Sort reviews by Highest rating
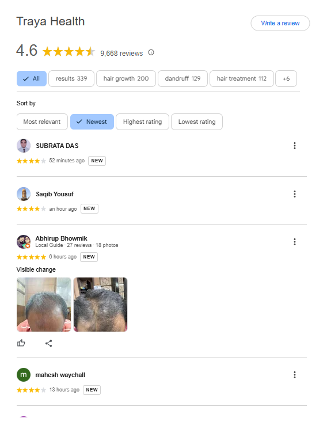Image resolution: width=327 pixels, height=426 pixels. [143, 121]
